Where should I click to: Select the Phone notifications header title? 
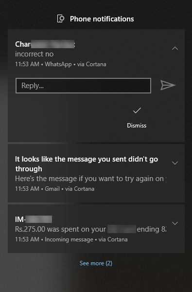[102, 19]
